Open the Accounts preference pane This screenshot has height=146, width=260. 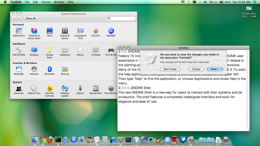pos(19,90)
